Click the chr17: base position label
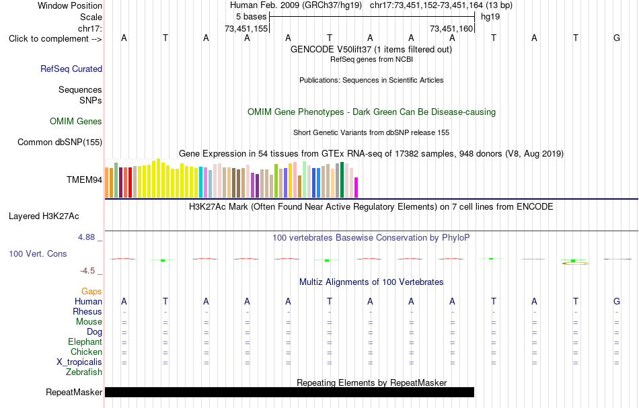This screenshot has width=639, height=408. point(90,28)
